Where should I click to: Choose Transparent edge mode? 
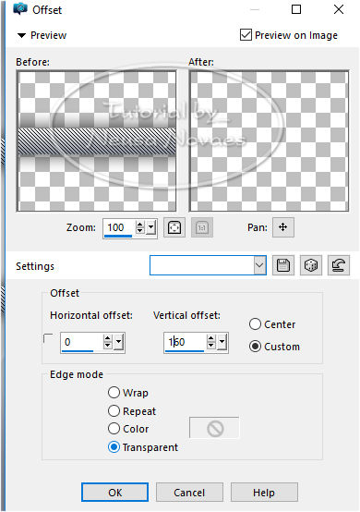click(114, 447)
